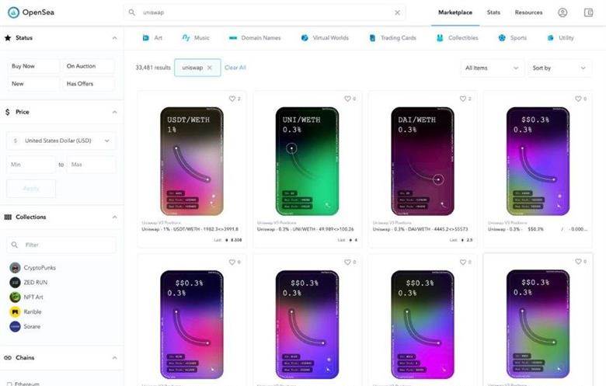This screenshot has height=386, width=606.
Task: Collapse the Collections section
Action: click(114, 217)
